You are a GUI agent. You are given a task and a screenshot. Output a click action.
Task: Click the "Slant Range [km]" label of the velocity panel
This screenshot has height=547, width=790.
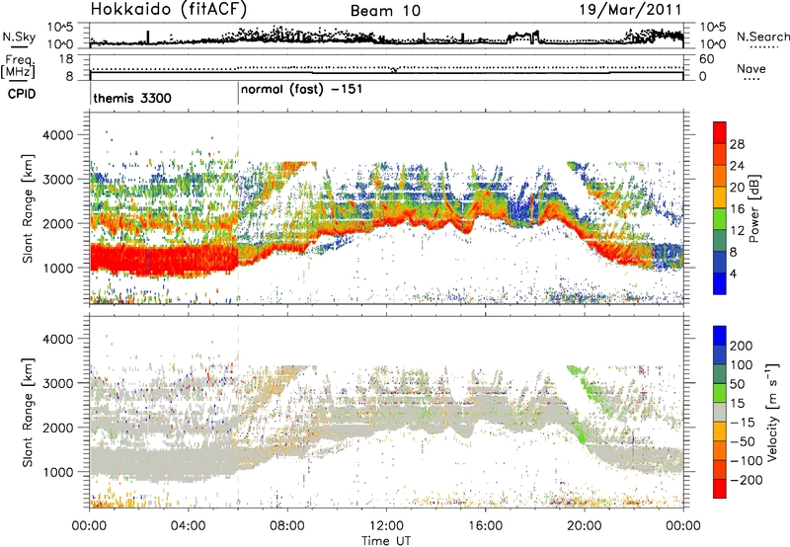click(28, 412)
